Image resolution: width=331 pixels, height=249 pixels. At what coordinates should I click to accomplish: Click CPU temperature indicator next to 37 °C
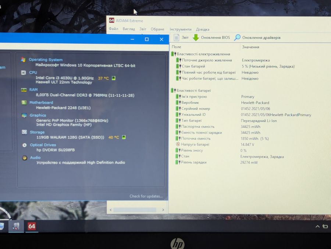coord(114,78)
